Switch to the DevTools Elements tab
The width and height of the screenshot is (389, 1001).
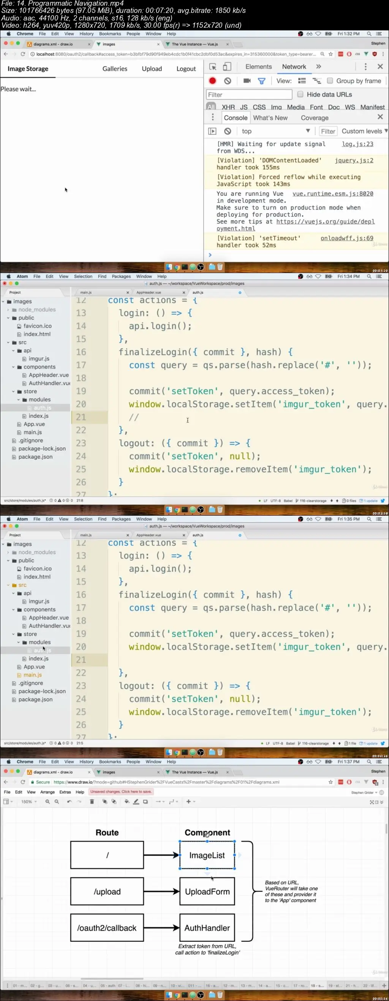258,67
